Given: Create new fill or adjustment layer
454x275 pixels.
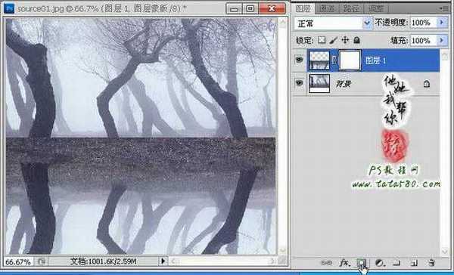Looking at the screenshot, I should pyautogui.click(x=380, y=263).
